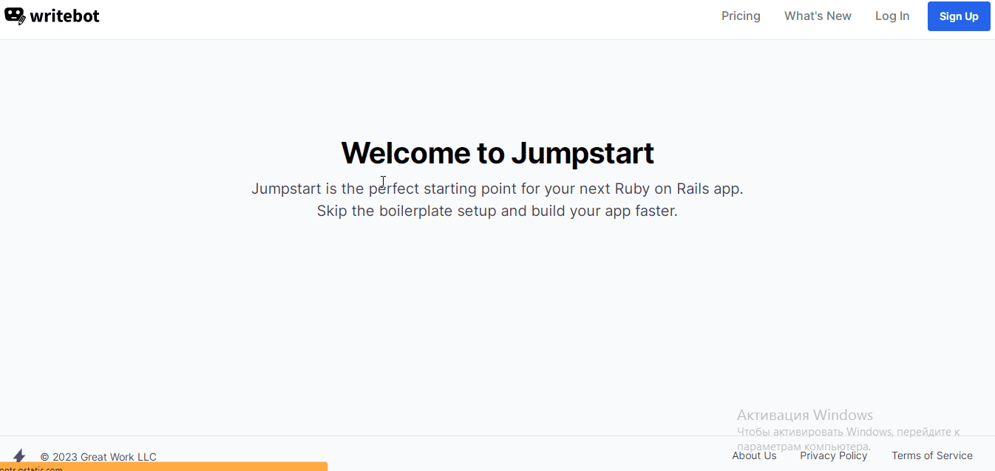Click the lightning bolt footer icon

tap(19, 455)
